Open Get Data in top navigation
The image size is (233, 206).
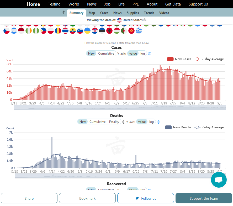173,4
